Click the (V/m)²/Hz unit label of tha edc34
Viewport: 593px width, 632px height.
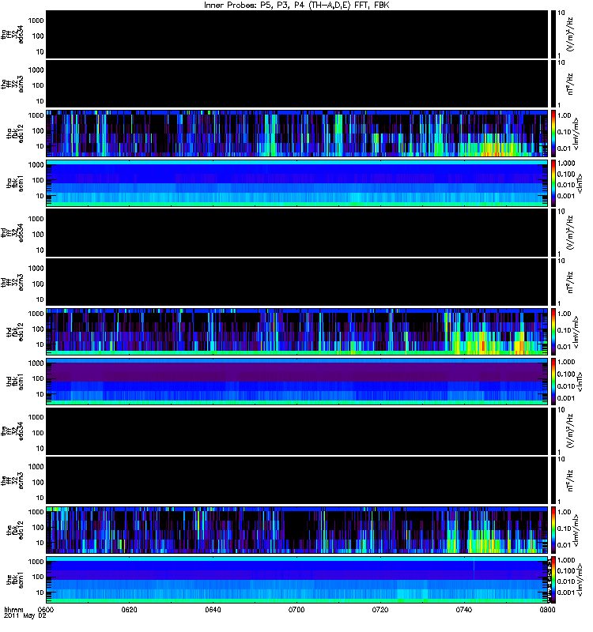(x=570, y=34)
